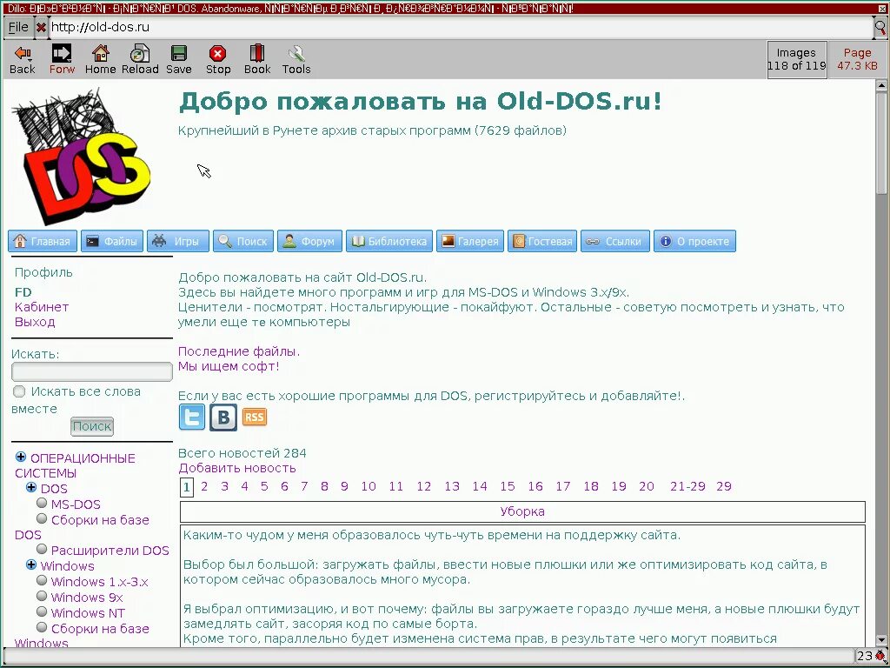Open the Tools menu icon
This screenshot has height=668, width=890.
(296, 59)
